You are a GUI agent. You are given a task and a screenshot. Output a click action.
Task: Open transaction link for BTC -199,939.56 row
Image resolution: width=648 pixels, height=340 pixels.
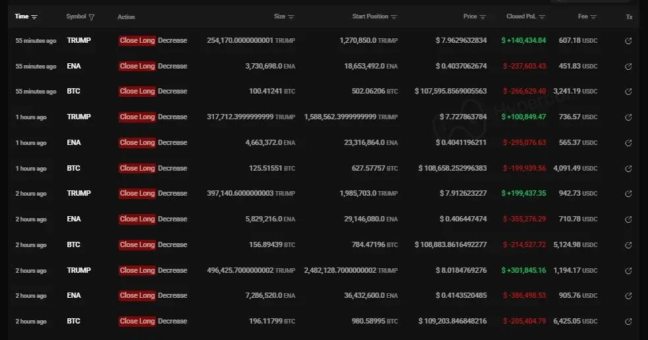coord(628,169)
